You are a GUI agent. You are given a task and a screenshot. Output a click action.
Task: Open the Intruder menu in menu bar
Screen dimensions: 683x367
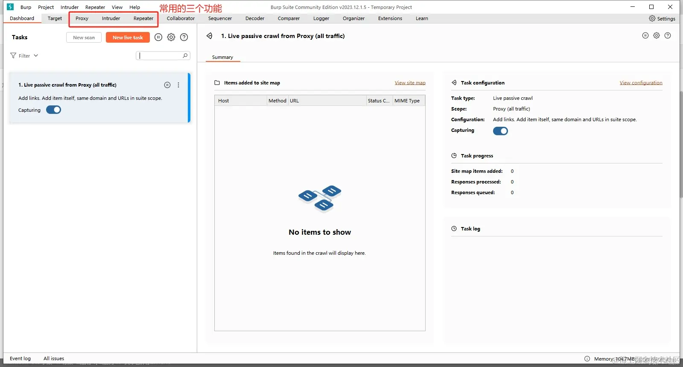coord(70,7)
